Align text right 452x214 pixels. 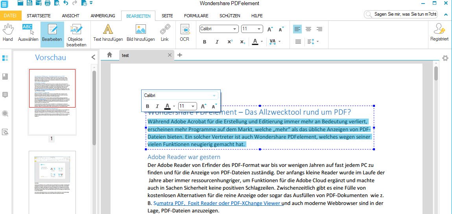319,29
